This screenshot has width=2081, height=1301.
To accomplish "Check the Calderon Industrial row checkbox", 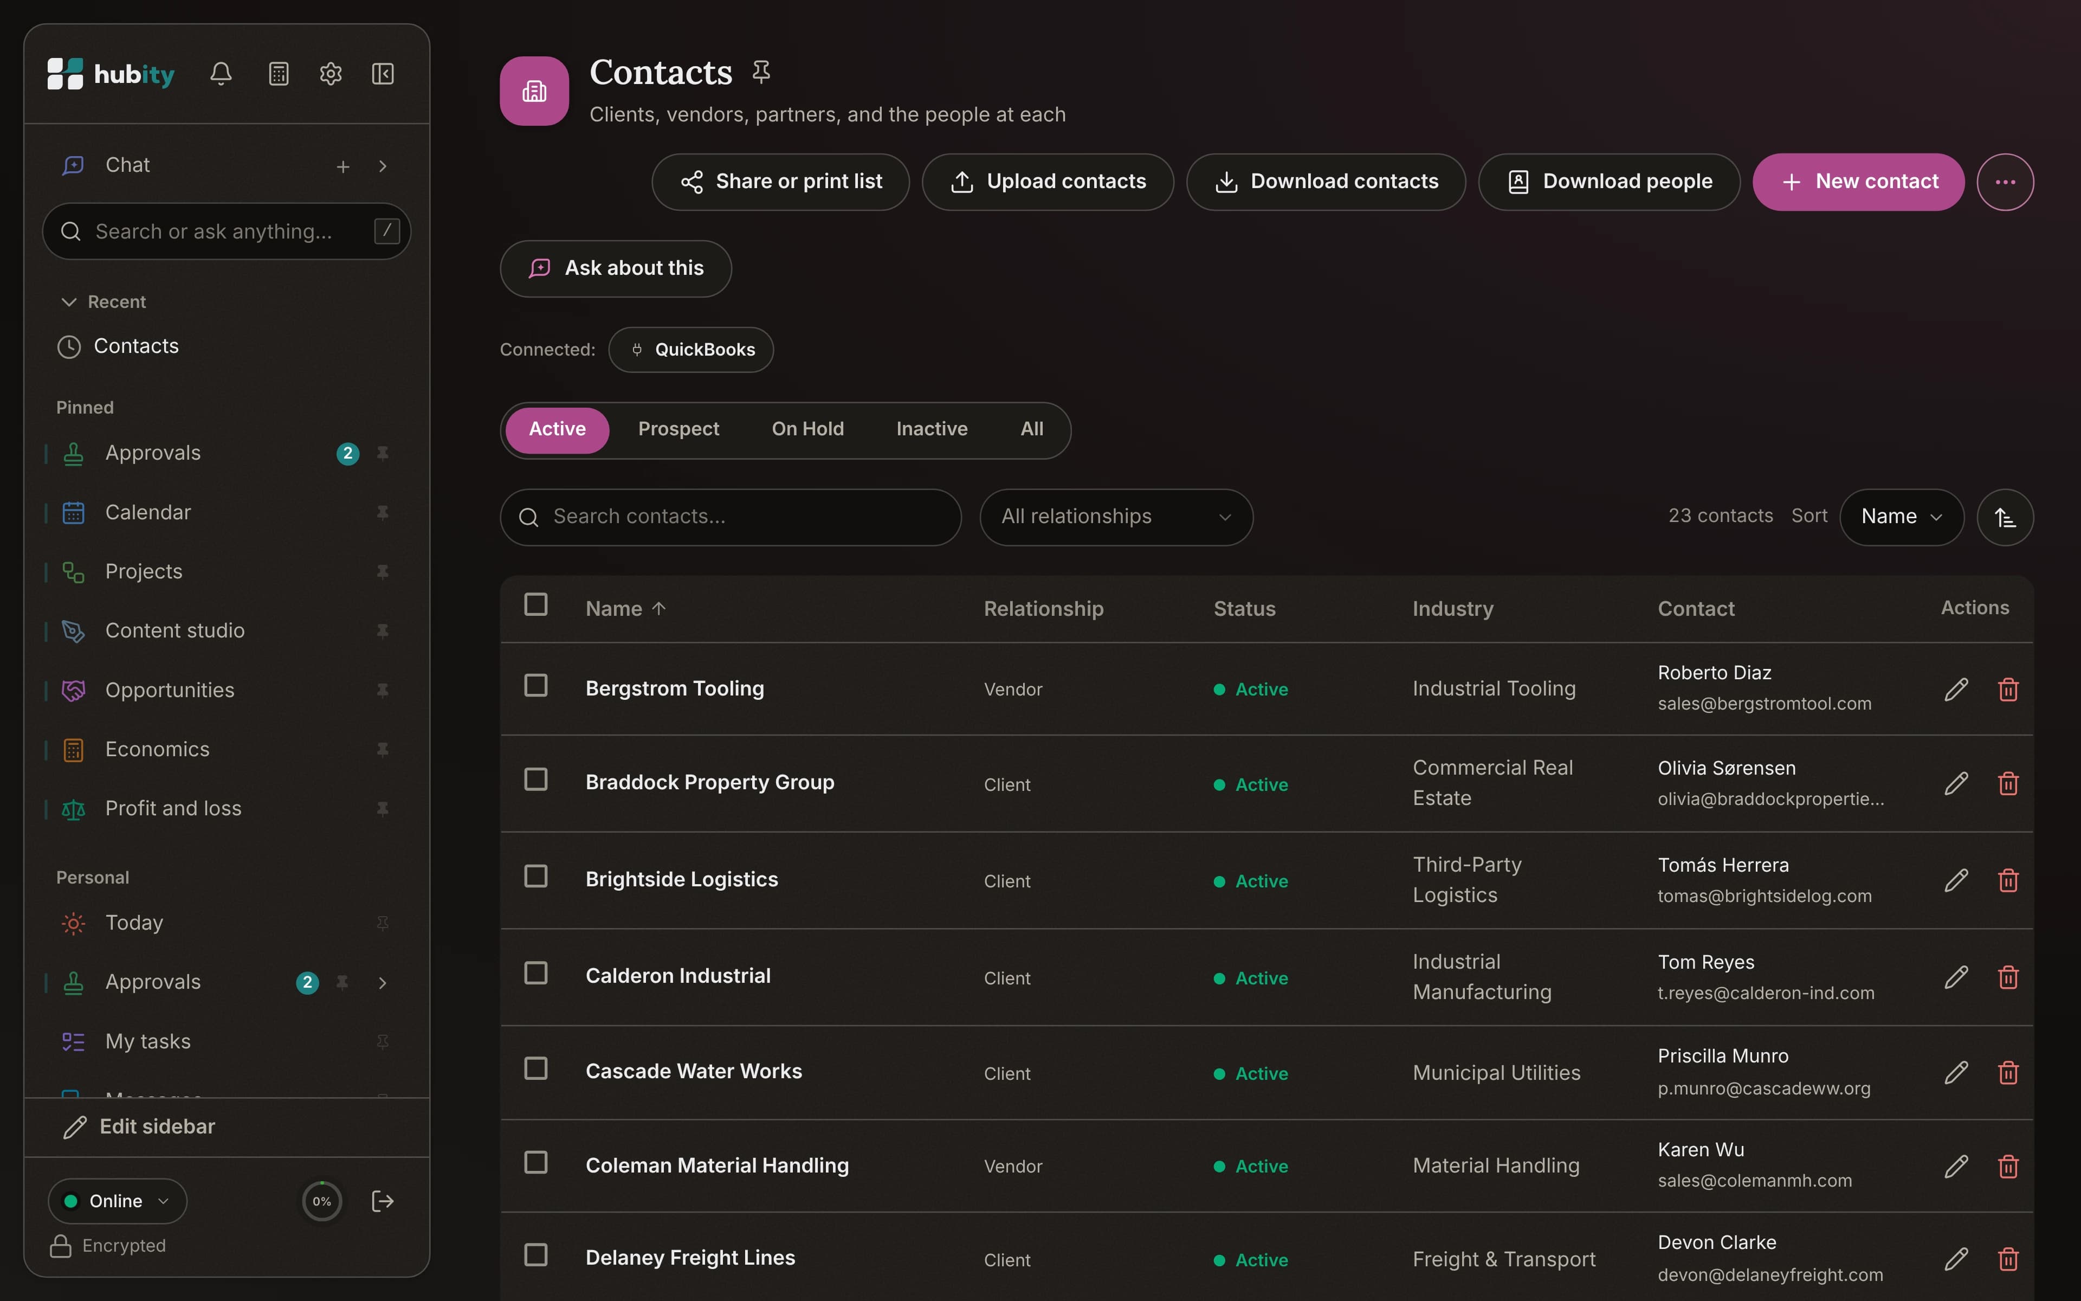I will [x=536, y=973].
